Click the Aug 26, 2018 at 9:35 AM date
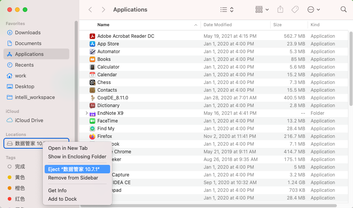Image resolution: width=353 pixels, height=208 pixels. click(231, 159)
